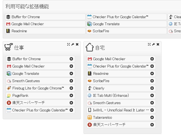Remove Checker Plus Calendar from 仕事 group
Screen dimensions: 181x138
pyautogui.click(x=71, y=110)
